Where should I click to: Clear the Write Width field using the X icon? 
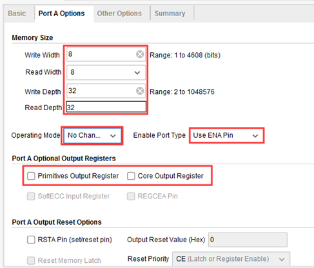pyautogui.click(x=140, y=54)
